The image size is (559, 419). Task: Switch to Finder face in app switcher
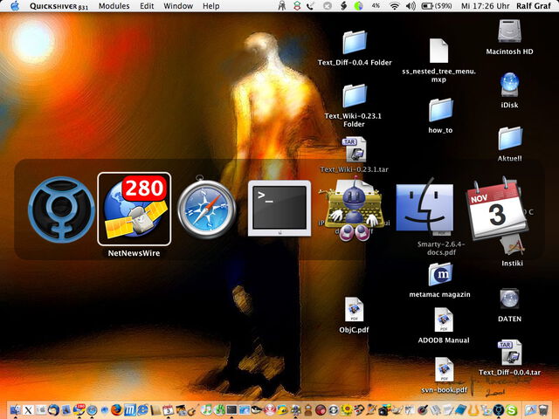[425, 209]
